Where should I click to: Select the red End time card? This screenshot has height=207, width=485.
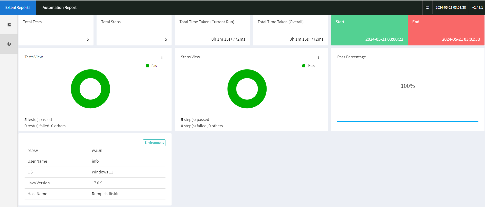pos(446,30)
